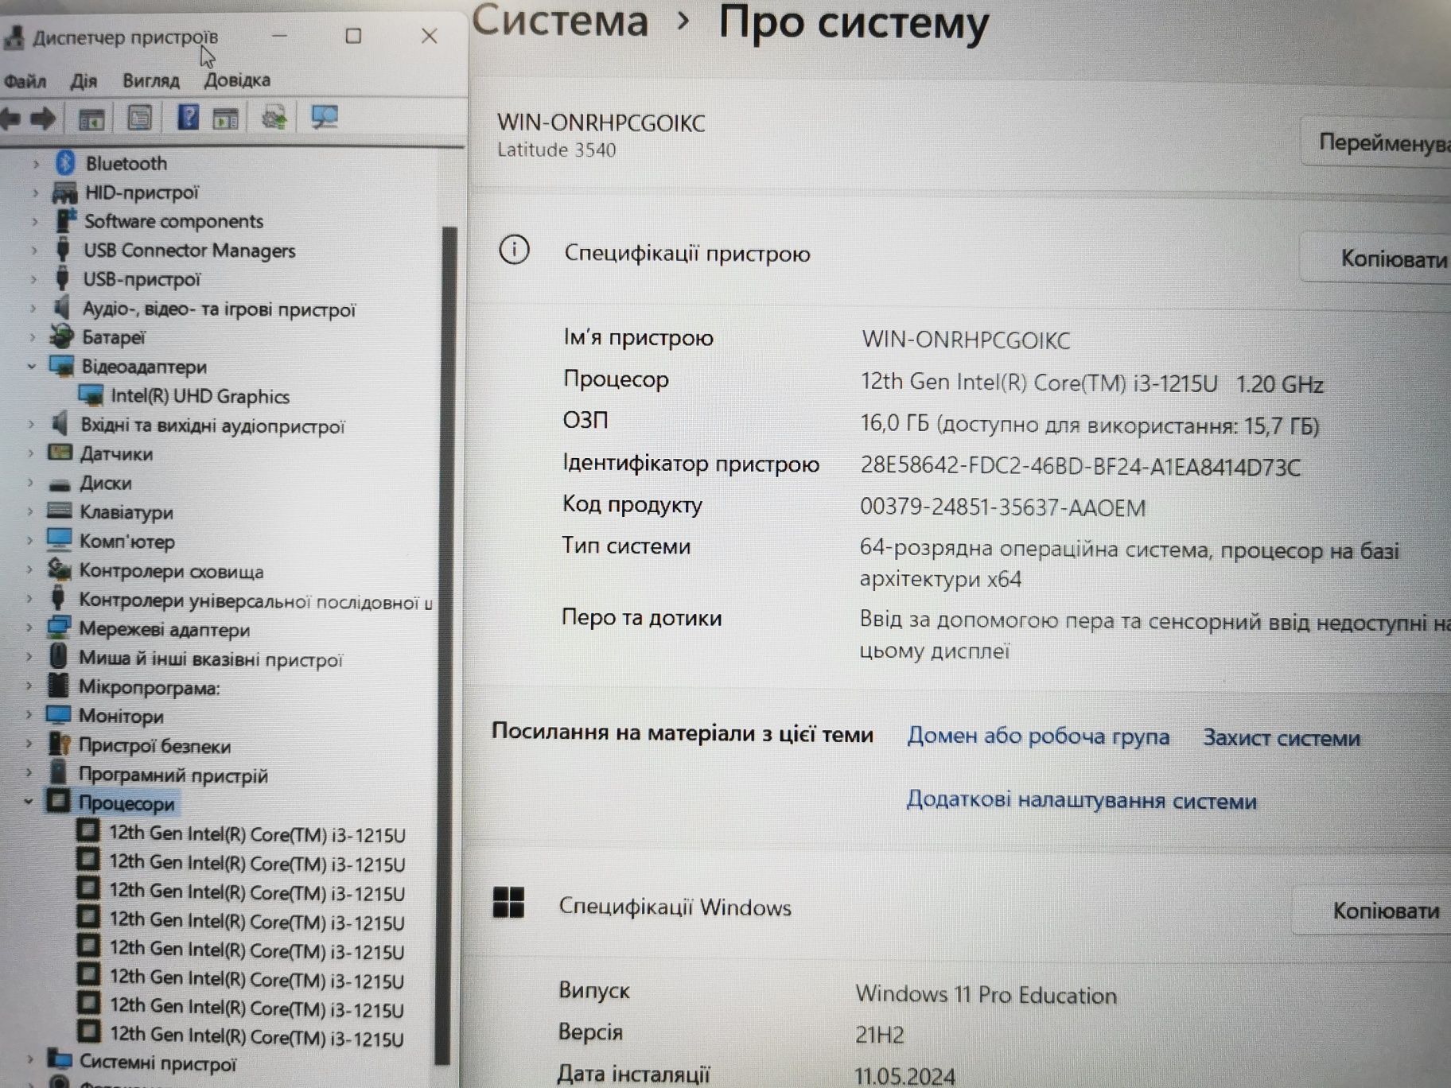Select the Датчики category icon
Image resolution: width=1451 pixels, height=1088 pixels.
tap(60, 453)
